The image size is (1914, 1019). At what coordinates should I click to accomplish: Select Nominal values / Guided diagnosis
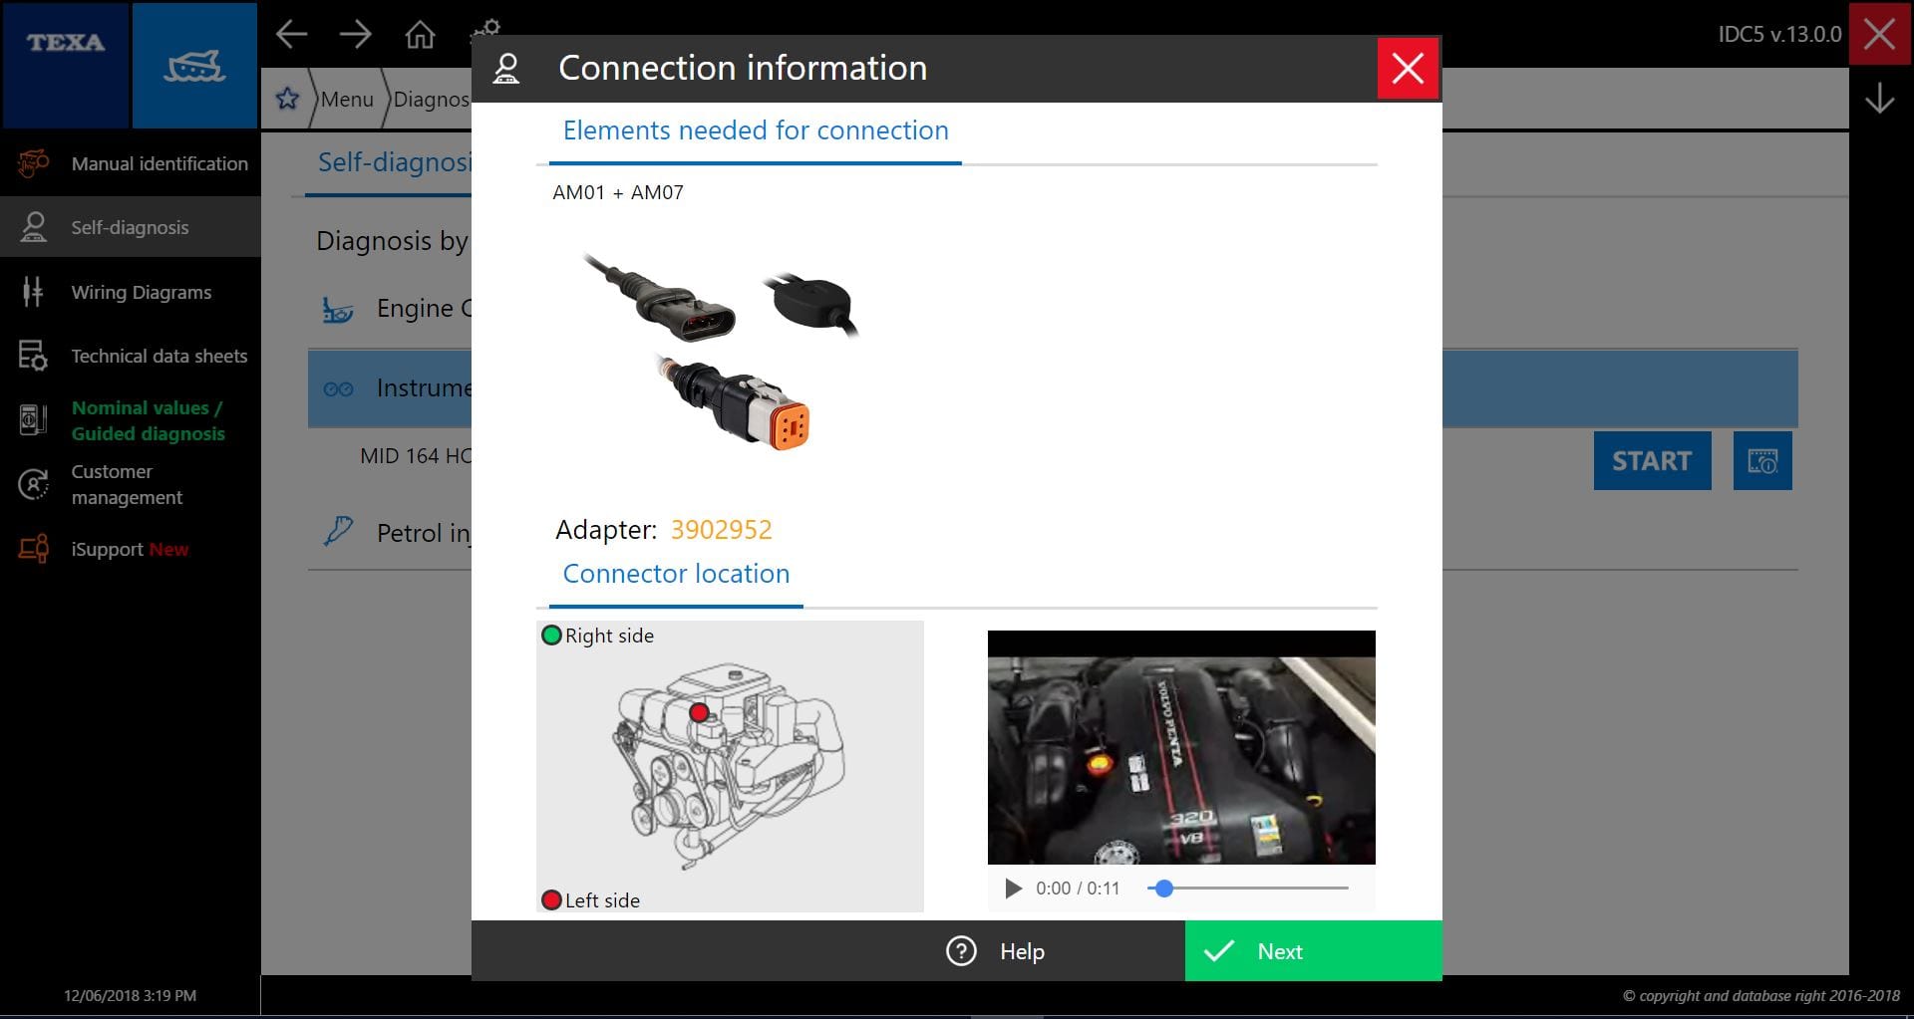146,420
